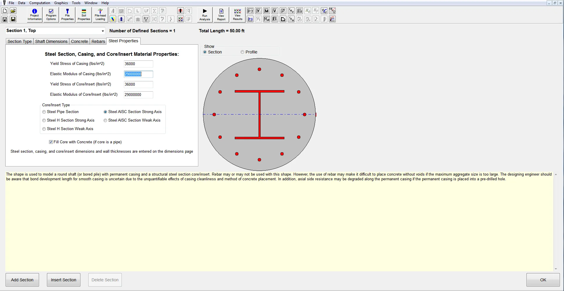Open Soil Properties from the toolbar
The width and height of the screenshot is (564, 291).
[84, 15]
